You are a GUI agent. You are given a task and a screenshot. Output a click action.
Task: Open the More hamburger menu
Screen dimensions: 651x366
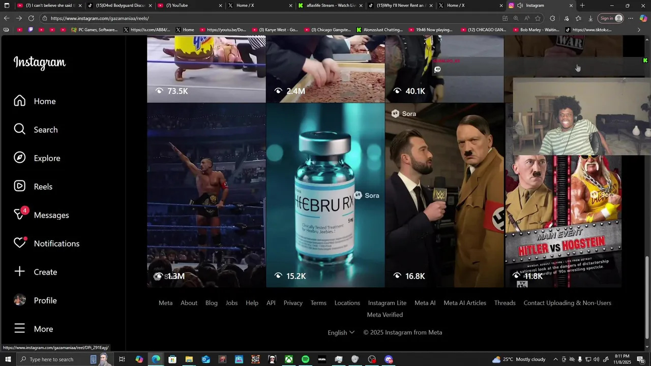point(33,329)
